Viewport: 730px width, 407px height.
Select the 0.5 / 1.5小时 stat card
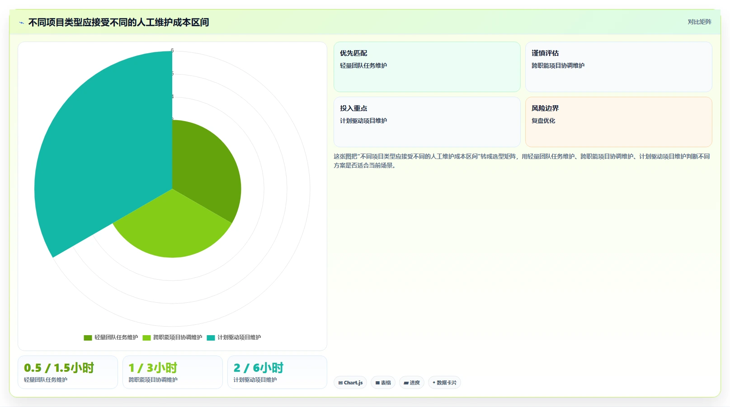click(68, 372)
